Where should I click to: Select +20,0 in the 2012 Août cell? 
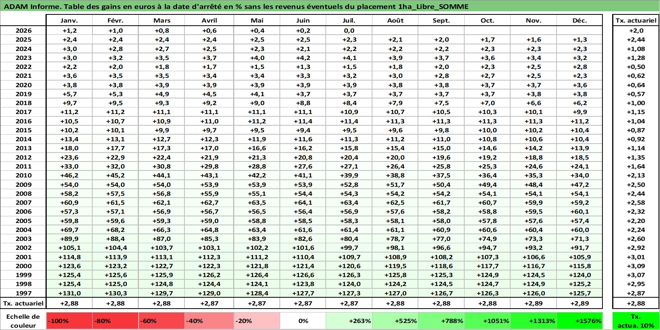(x=395, y=157)
